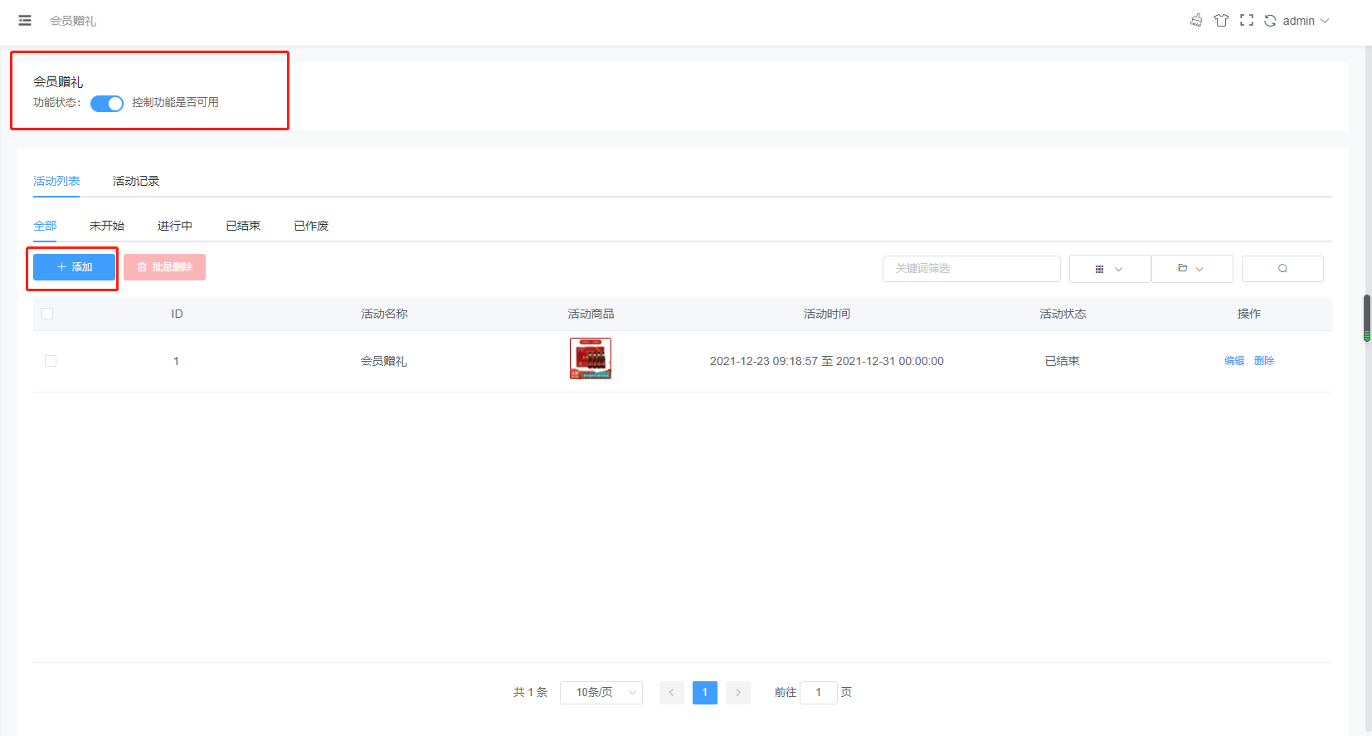Click the magnifier search button

1282,269
